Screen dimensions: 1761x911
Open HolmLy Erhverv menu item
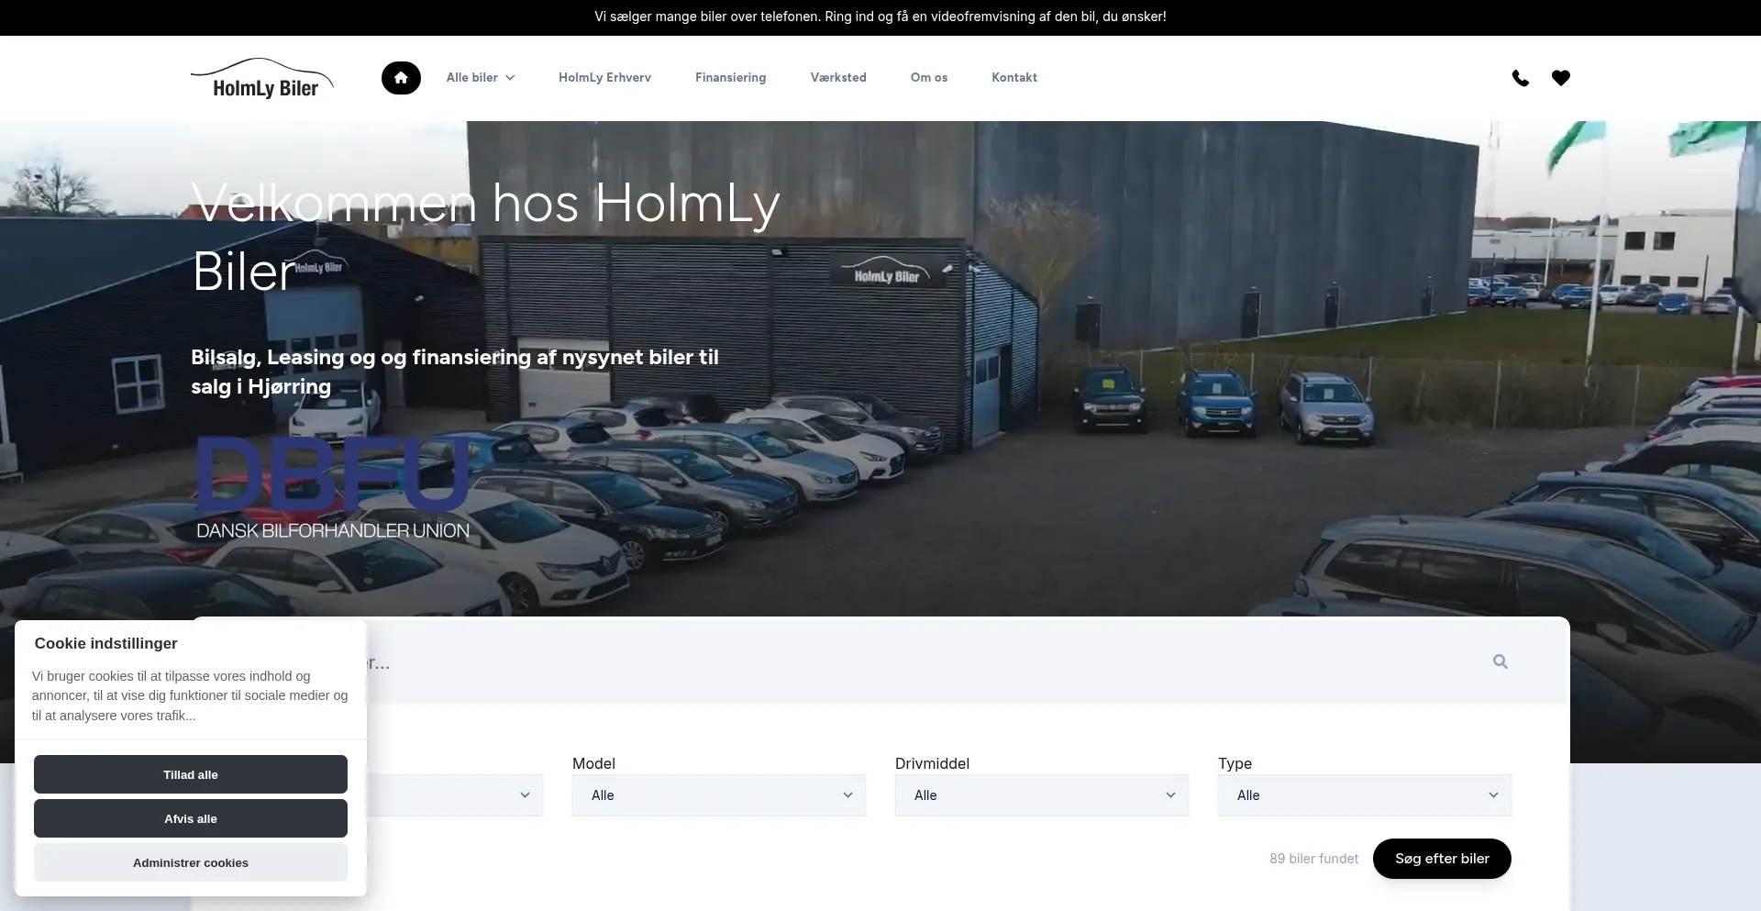[x=604, y=78]
